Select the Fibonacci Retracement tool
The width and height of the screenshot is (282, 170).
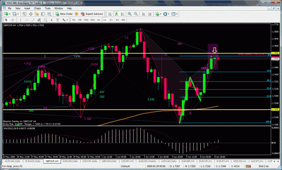point(45,20)
